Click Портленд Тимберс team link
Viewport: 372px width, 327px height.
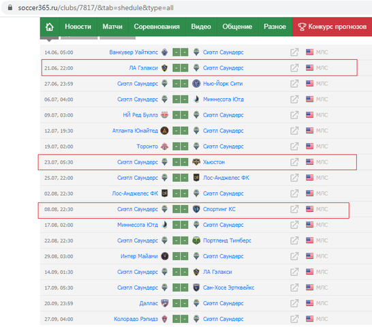click(x=227, y=240)
